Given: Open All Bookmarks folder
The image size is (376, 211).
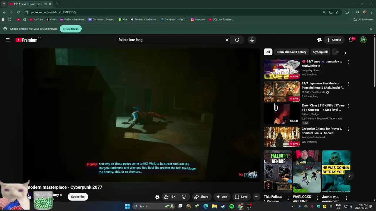Looking at the screenshot, I should [x=363, y=20].
